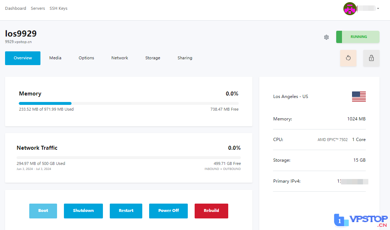Click the circular reload arrow icon button
This screenshot has width=390, height=230.
tap(348, 58)
